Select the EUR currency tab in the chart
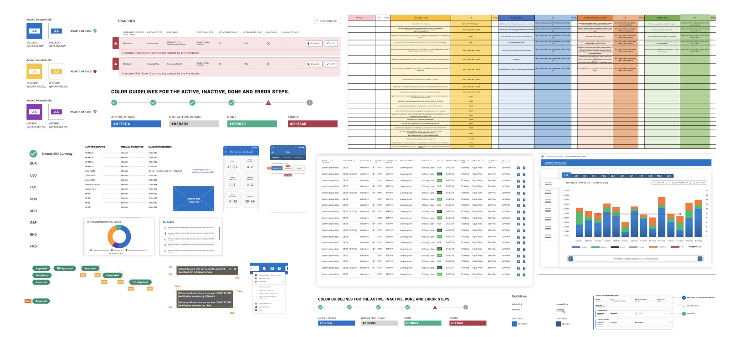Viewport: 729px width, 337px height. (566, 175)
